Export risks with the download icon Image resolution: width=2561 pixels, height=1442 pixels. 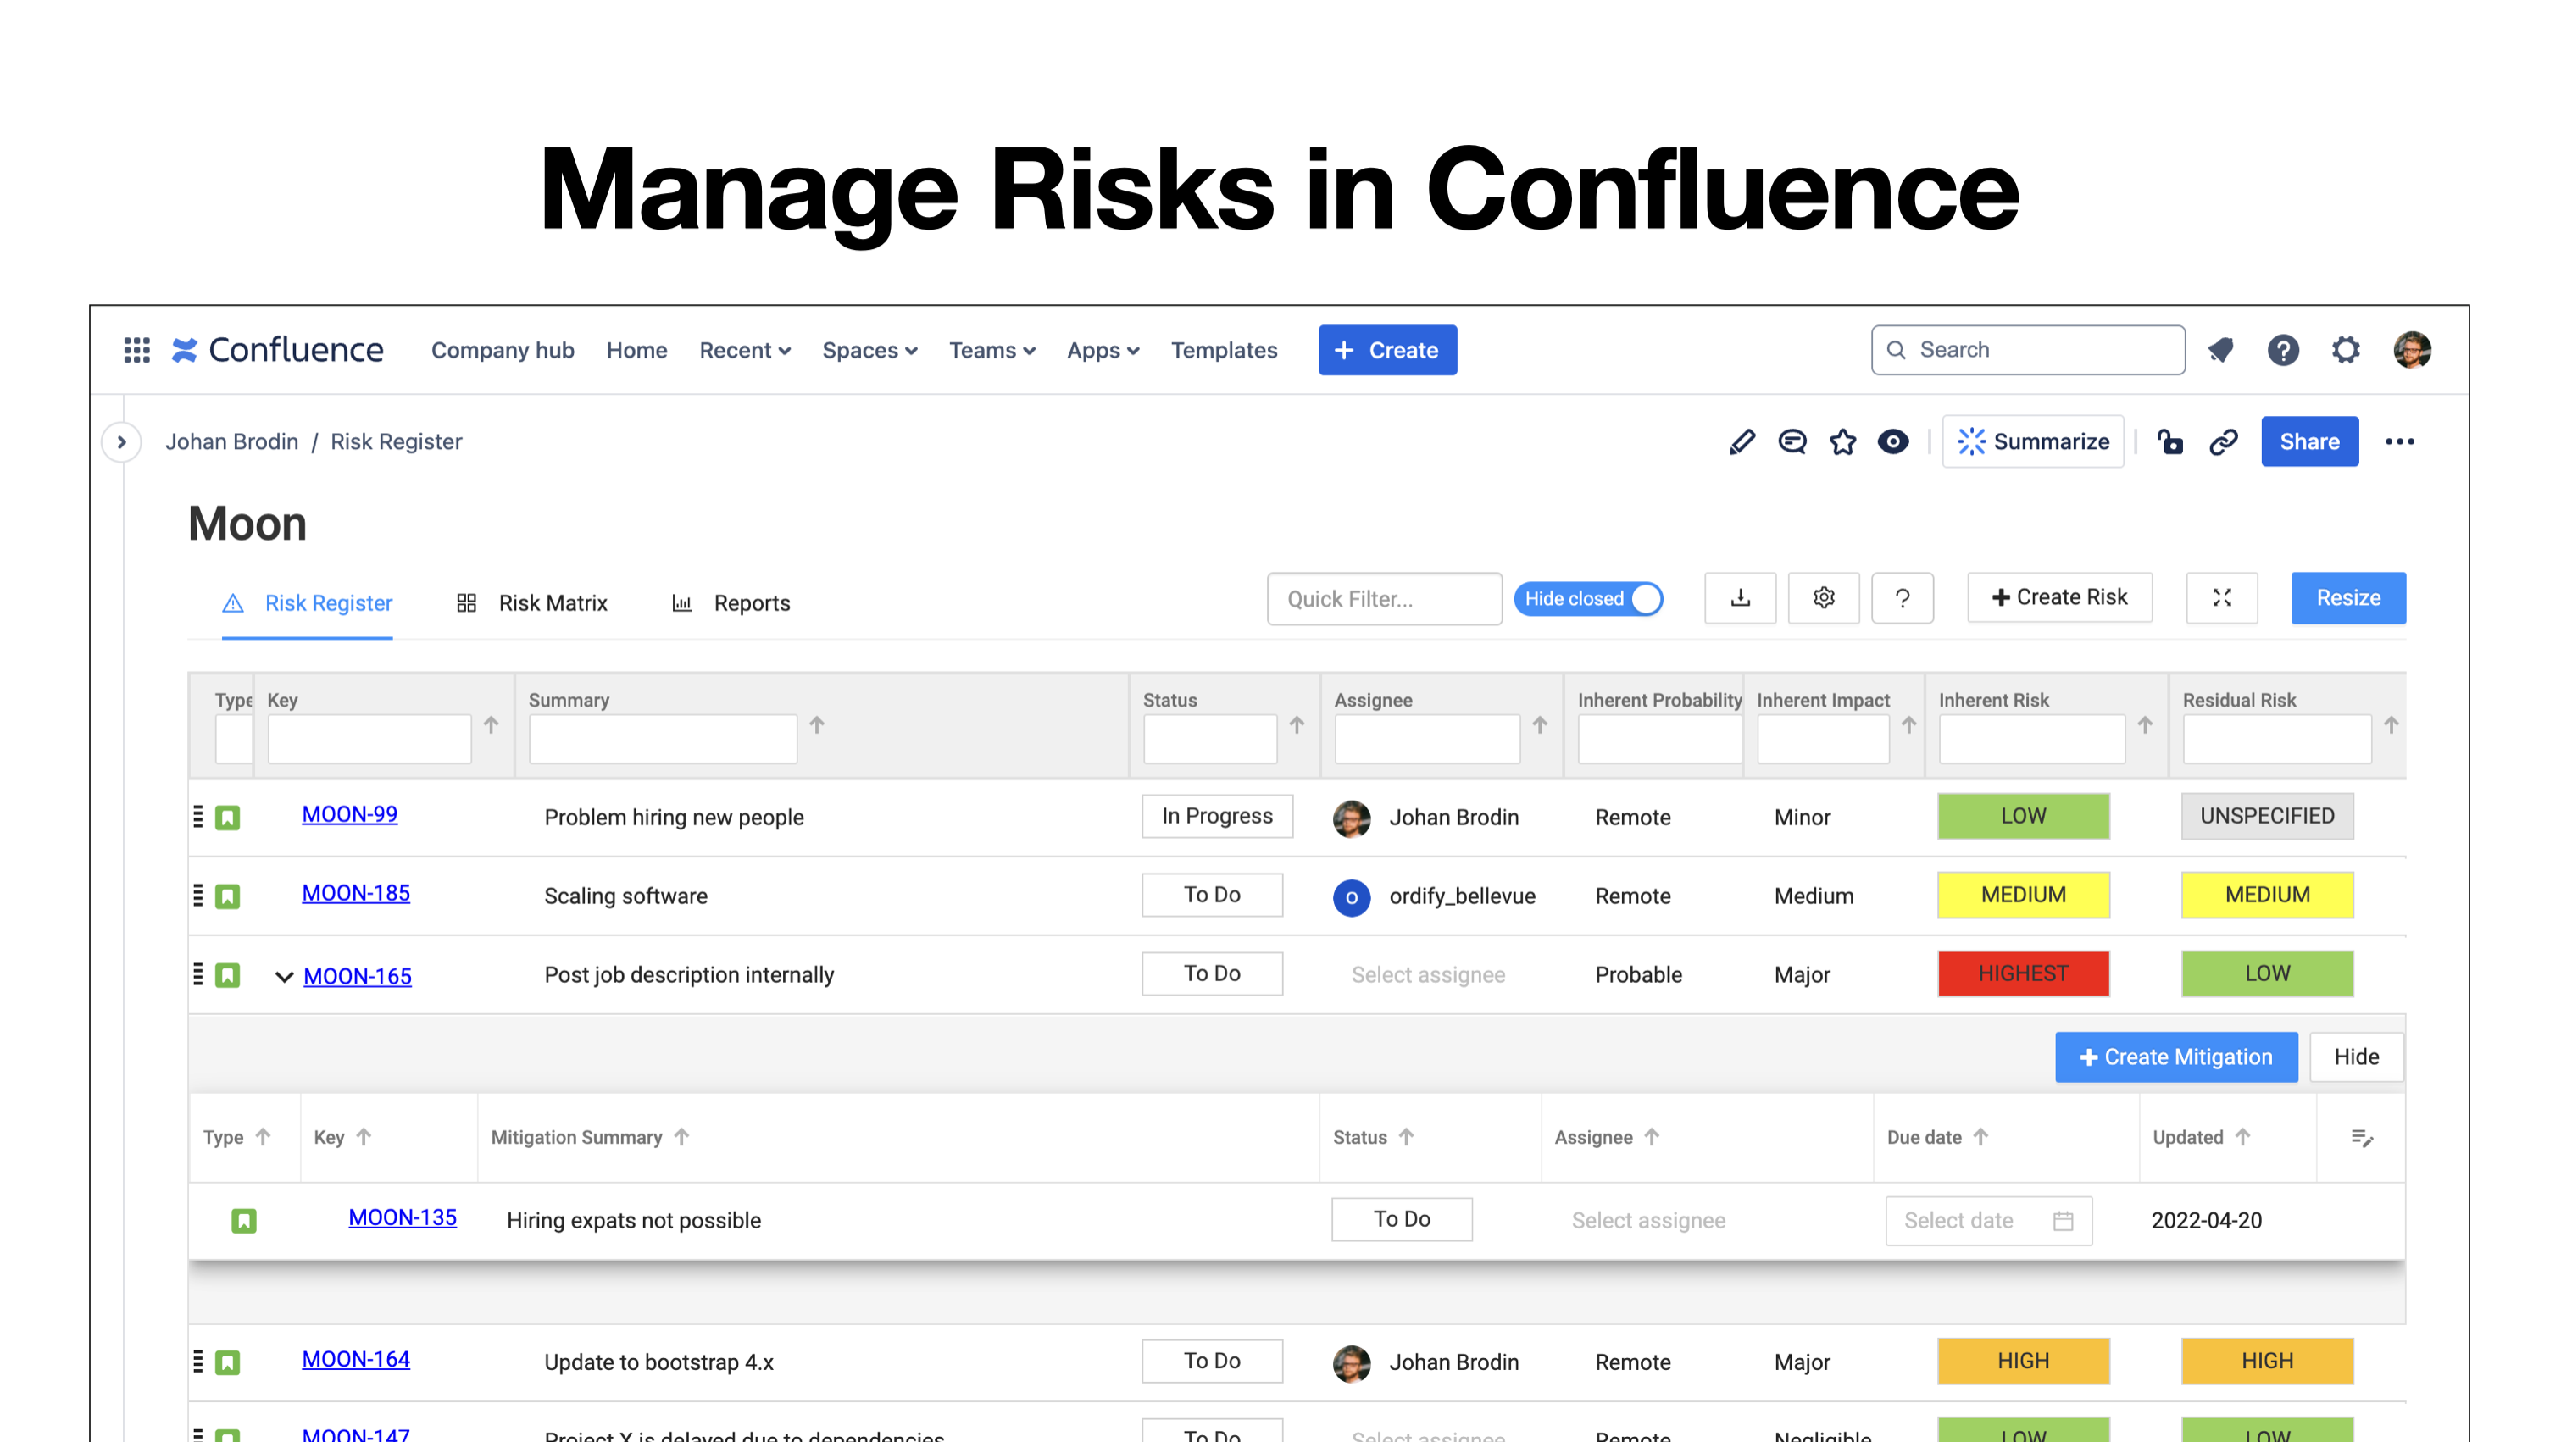click(x=1740, y=597)
